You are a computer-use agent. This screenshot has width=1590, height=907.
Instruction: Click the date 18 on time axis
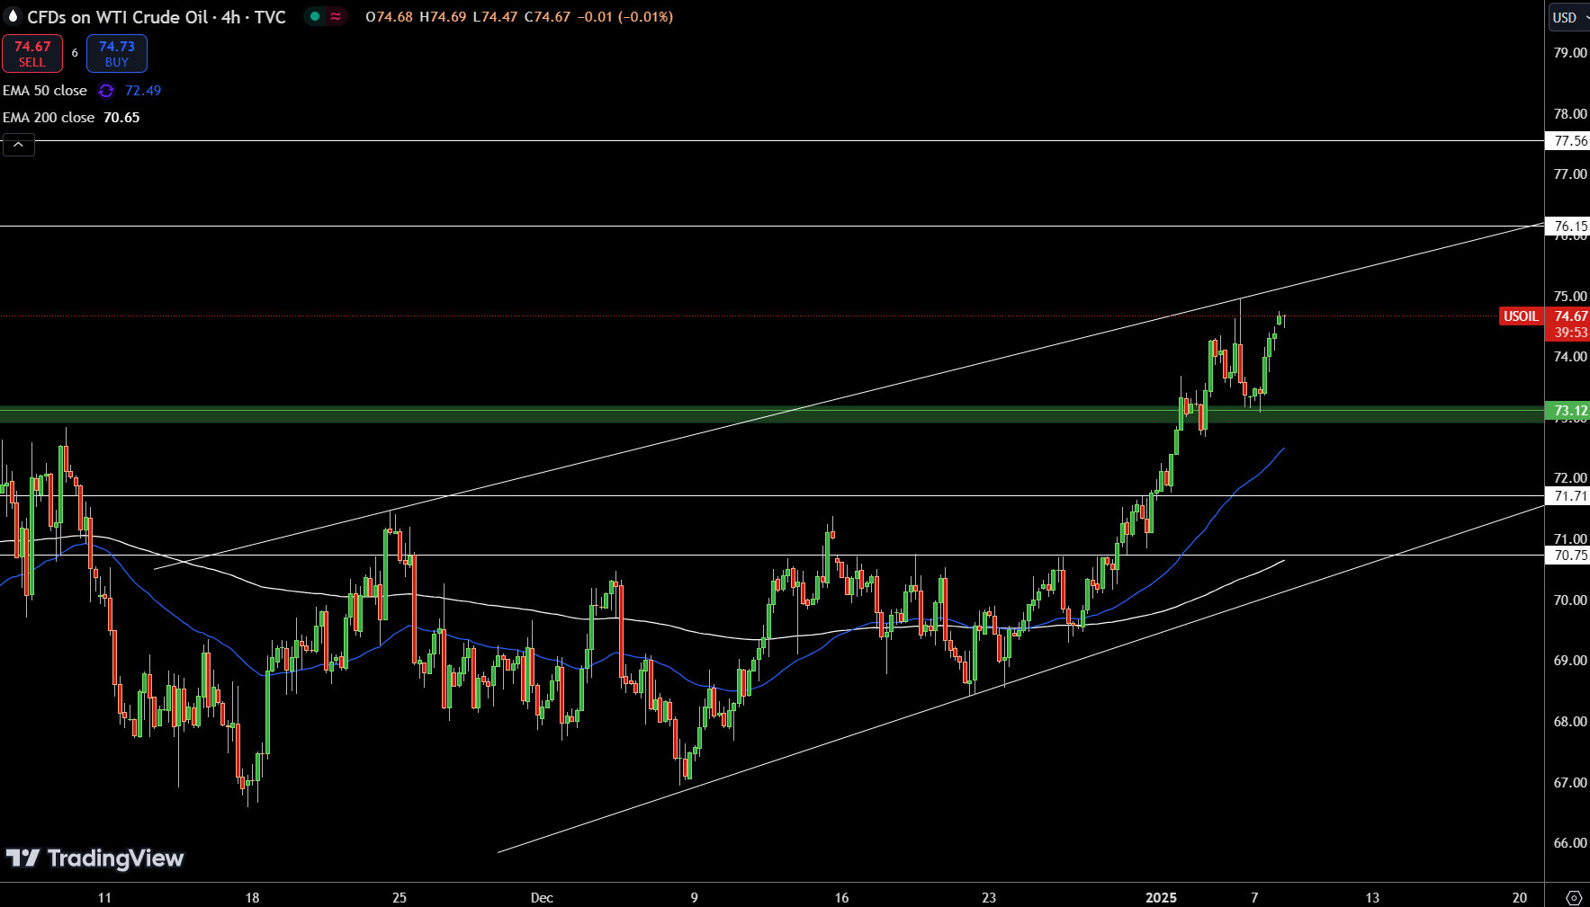point(252,897)
